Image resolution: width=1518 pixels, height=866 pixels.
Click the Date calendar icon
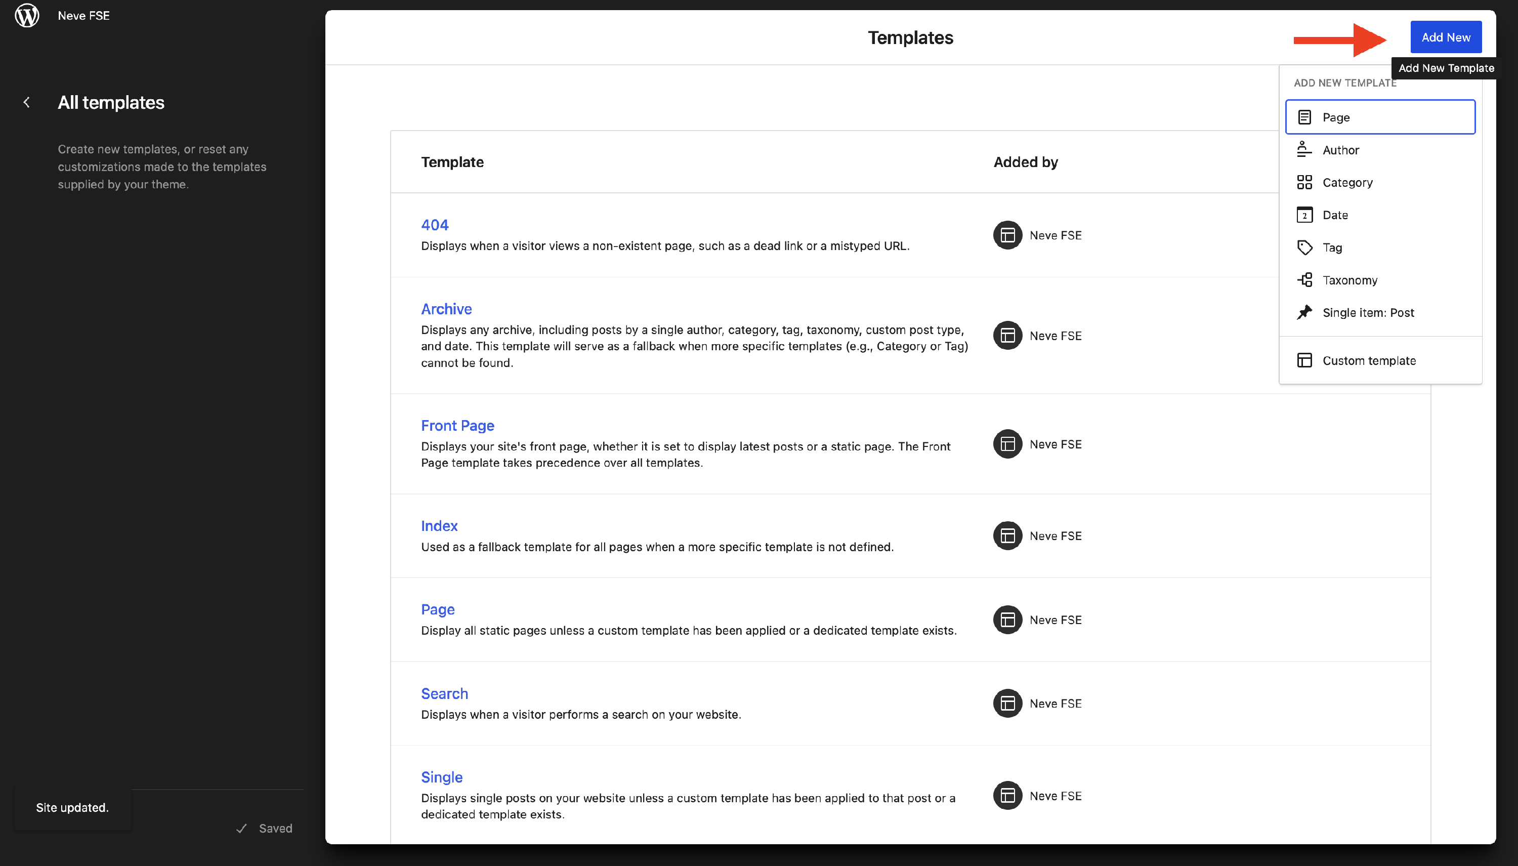coord(1304,215)
